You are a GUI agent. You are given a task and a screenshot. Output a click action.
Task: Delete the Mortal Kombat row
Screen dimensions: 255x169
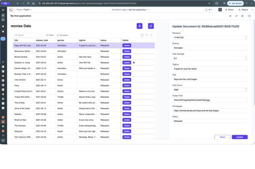click(x=127, y=57)
